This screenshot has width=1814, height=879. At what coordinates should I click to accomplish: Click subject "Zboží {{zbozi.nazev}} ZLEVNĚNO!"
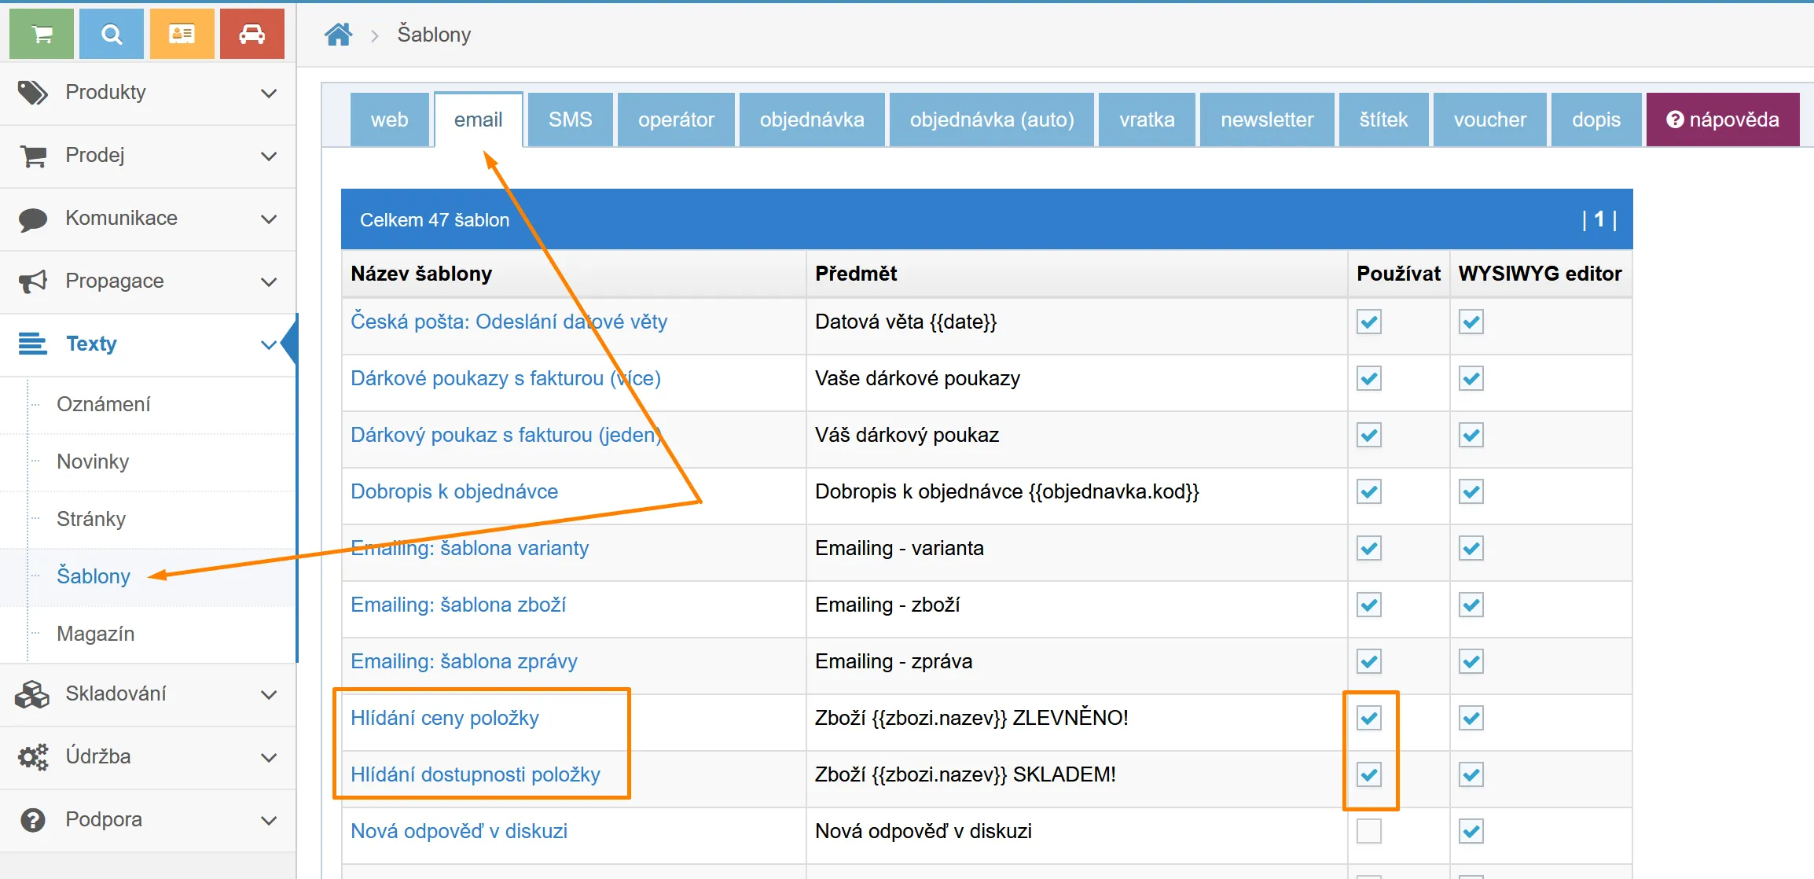(971, 718)
